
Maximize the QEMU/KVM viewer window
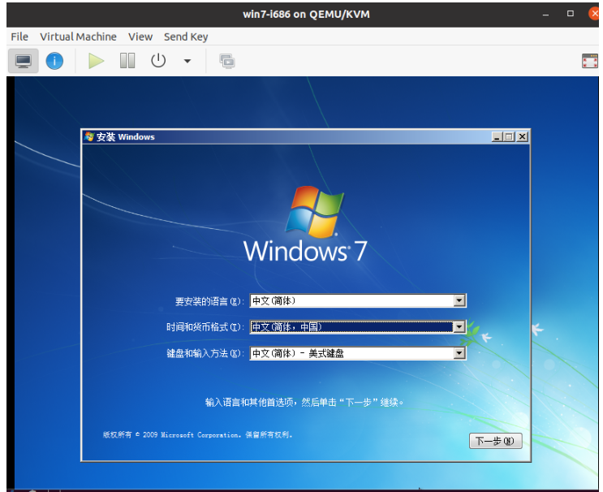tap(571, 14)
